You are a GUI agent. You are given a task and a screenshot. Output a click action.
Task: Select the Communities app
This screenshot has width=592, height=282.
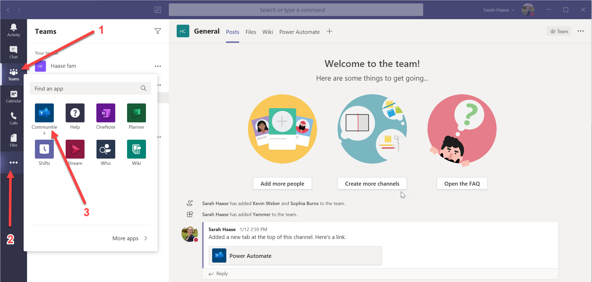pyautogui.click(x=44, y=113)
